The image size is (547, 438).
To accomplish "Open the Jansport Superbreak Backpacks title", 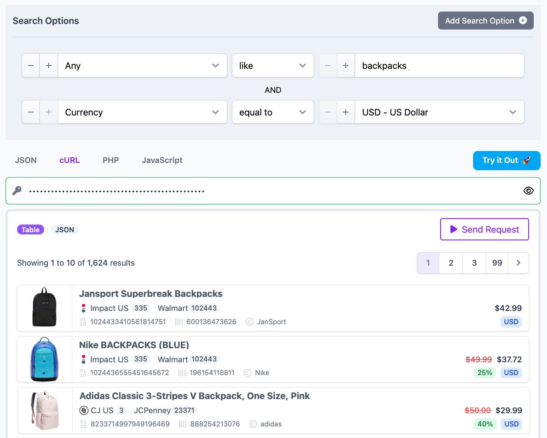I will (x=151, y=294).
